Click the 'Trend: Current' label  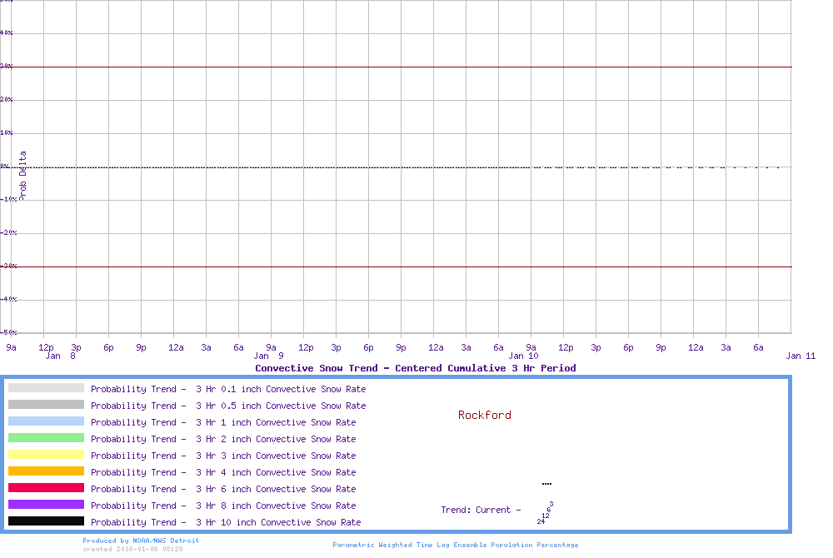coord(481,510)
